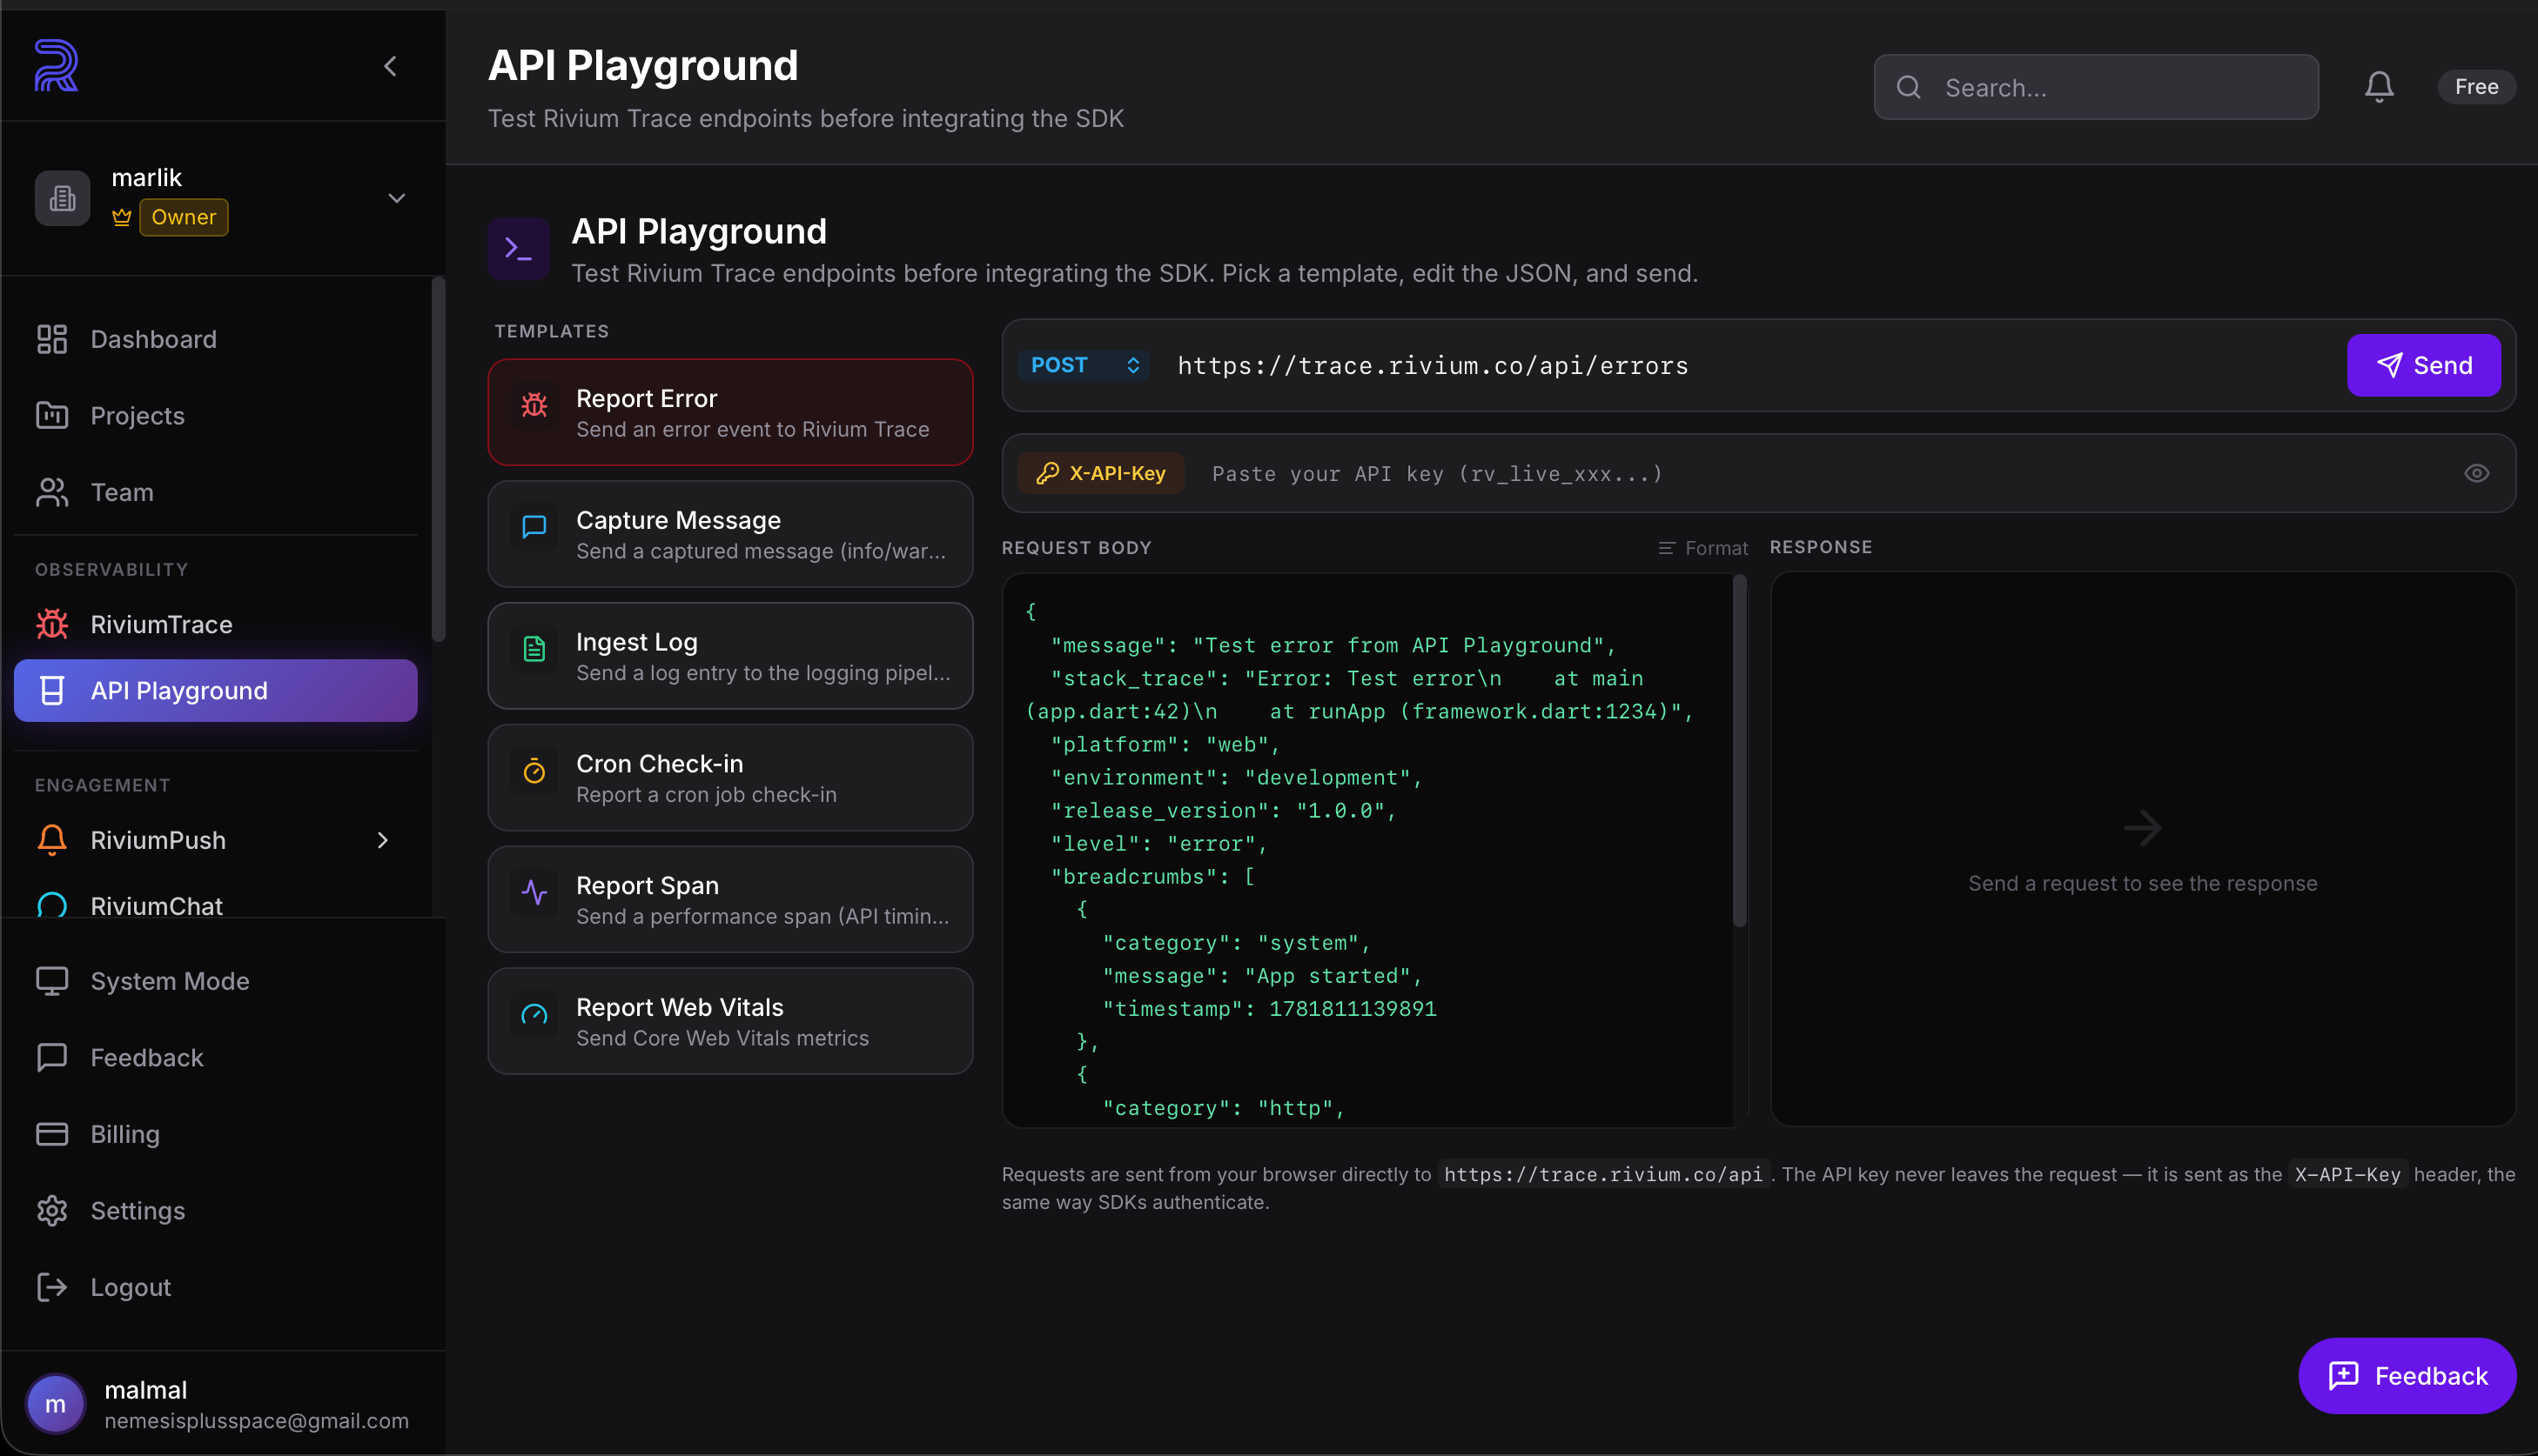
Task: Click the Projects folder icon
Action: click(x=52, y=415)
